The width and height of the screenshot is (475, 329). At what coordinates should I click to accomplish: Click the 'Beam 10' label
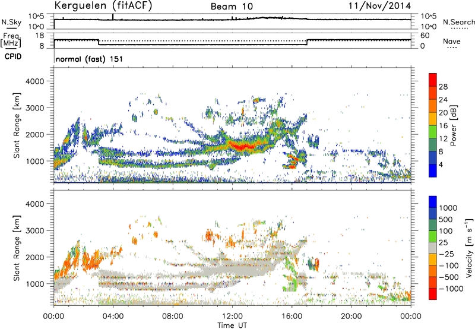tap(232, 7)
